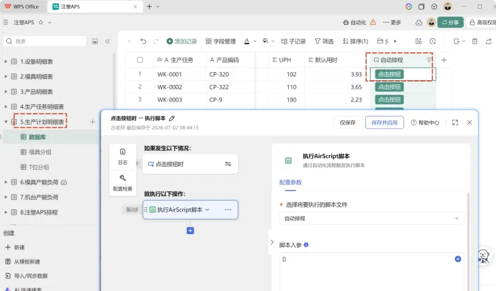The height and width of the screenshot is (291, 496).
Task: Click the column layout icon in toolbar
Action: pyautogui.click(x=418, y=41)
